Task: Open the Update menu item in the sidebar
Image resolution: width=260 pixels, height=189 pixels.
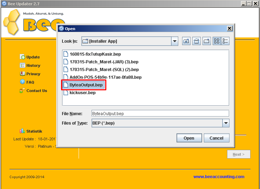Action: pyautogui.click(x=30, y=57)
